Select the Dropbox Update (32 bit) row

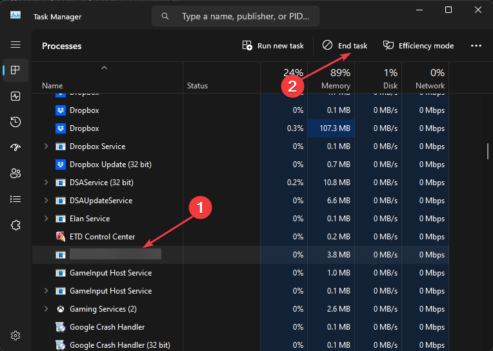point(241,165)
